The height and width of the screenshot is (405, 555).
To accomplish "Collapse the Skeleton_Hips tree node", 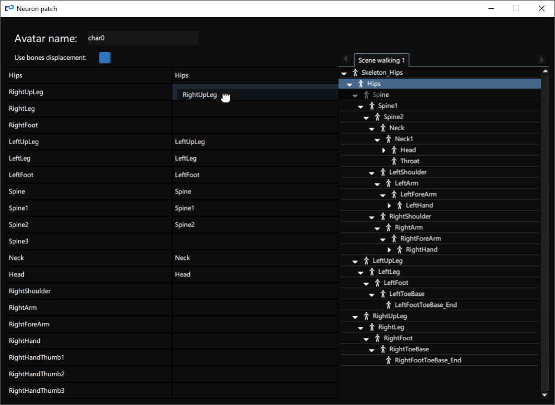I will [x=344, y=74].
